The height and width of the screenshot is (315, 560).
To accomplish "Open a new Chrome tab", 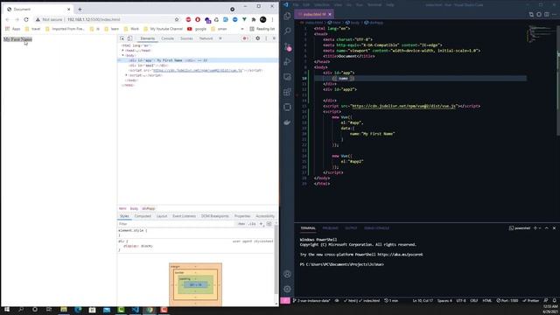I will click(x=80, y=9).
